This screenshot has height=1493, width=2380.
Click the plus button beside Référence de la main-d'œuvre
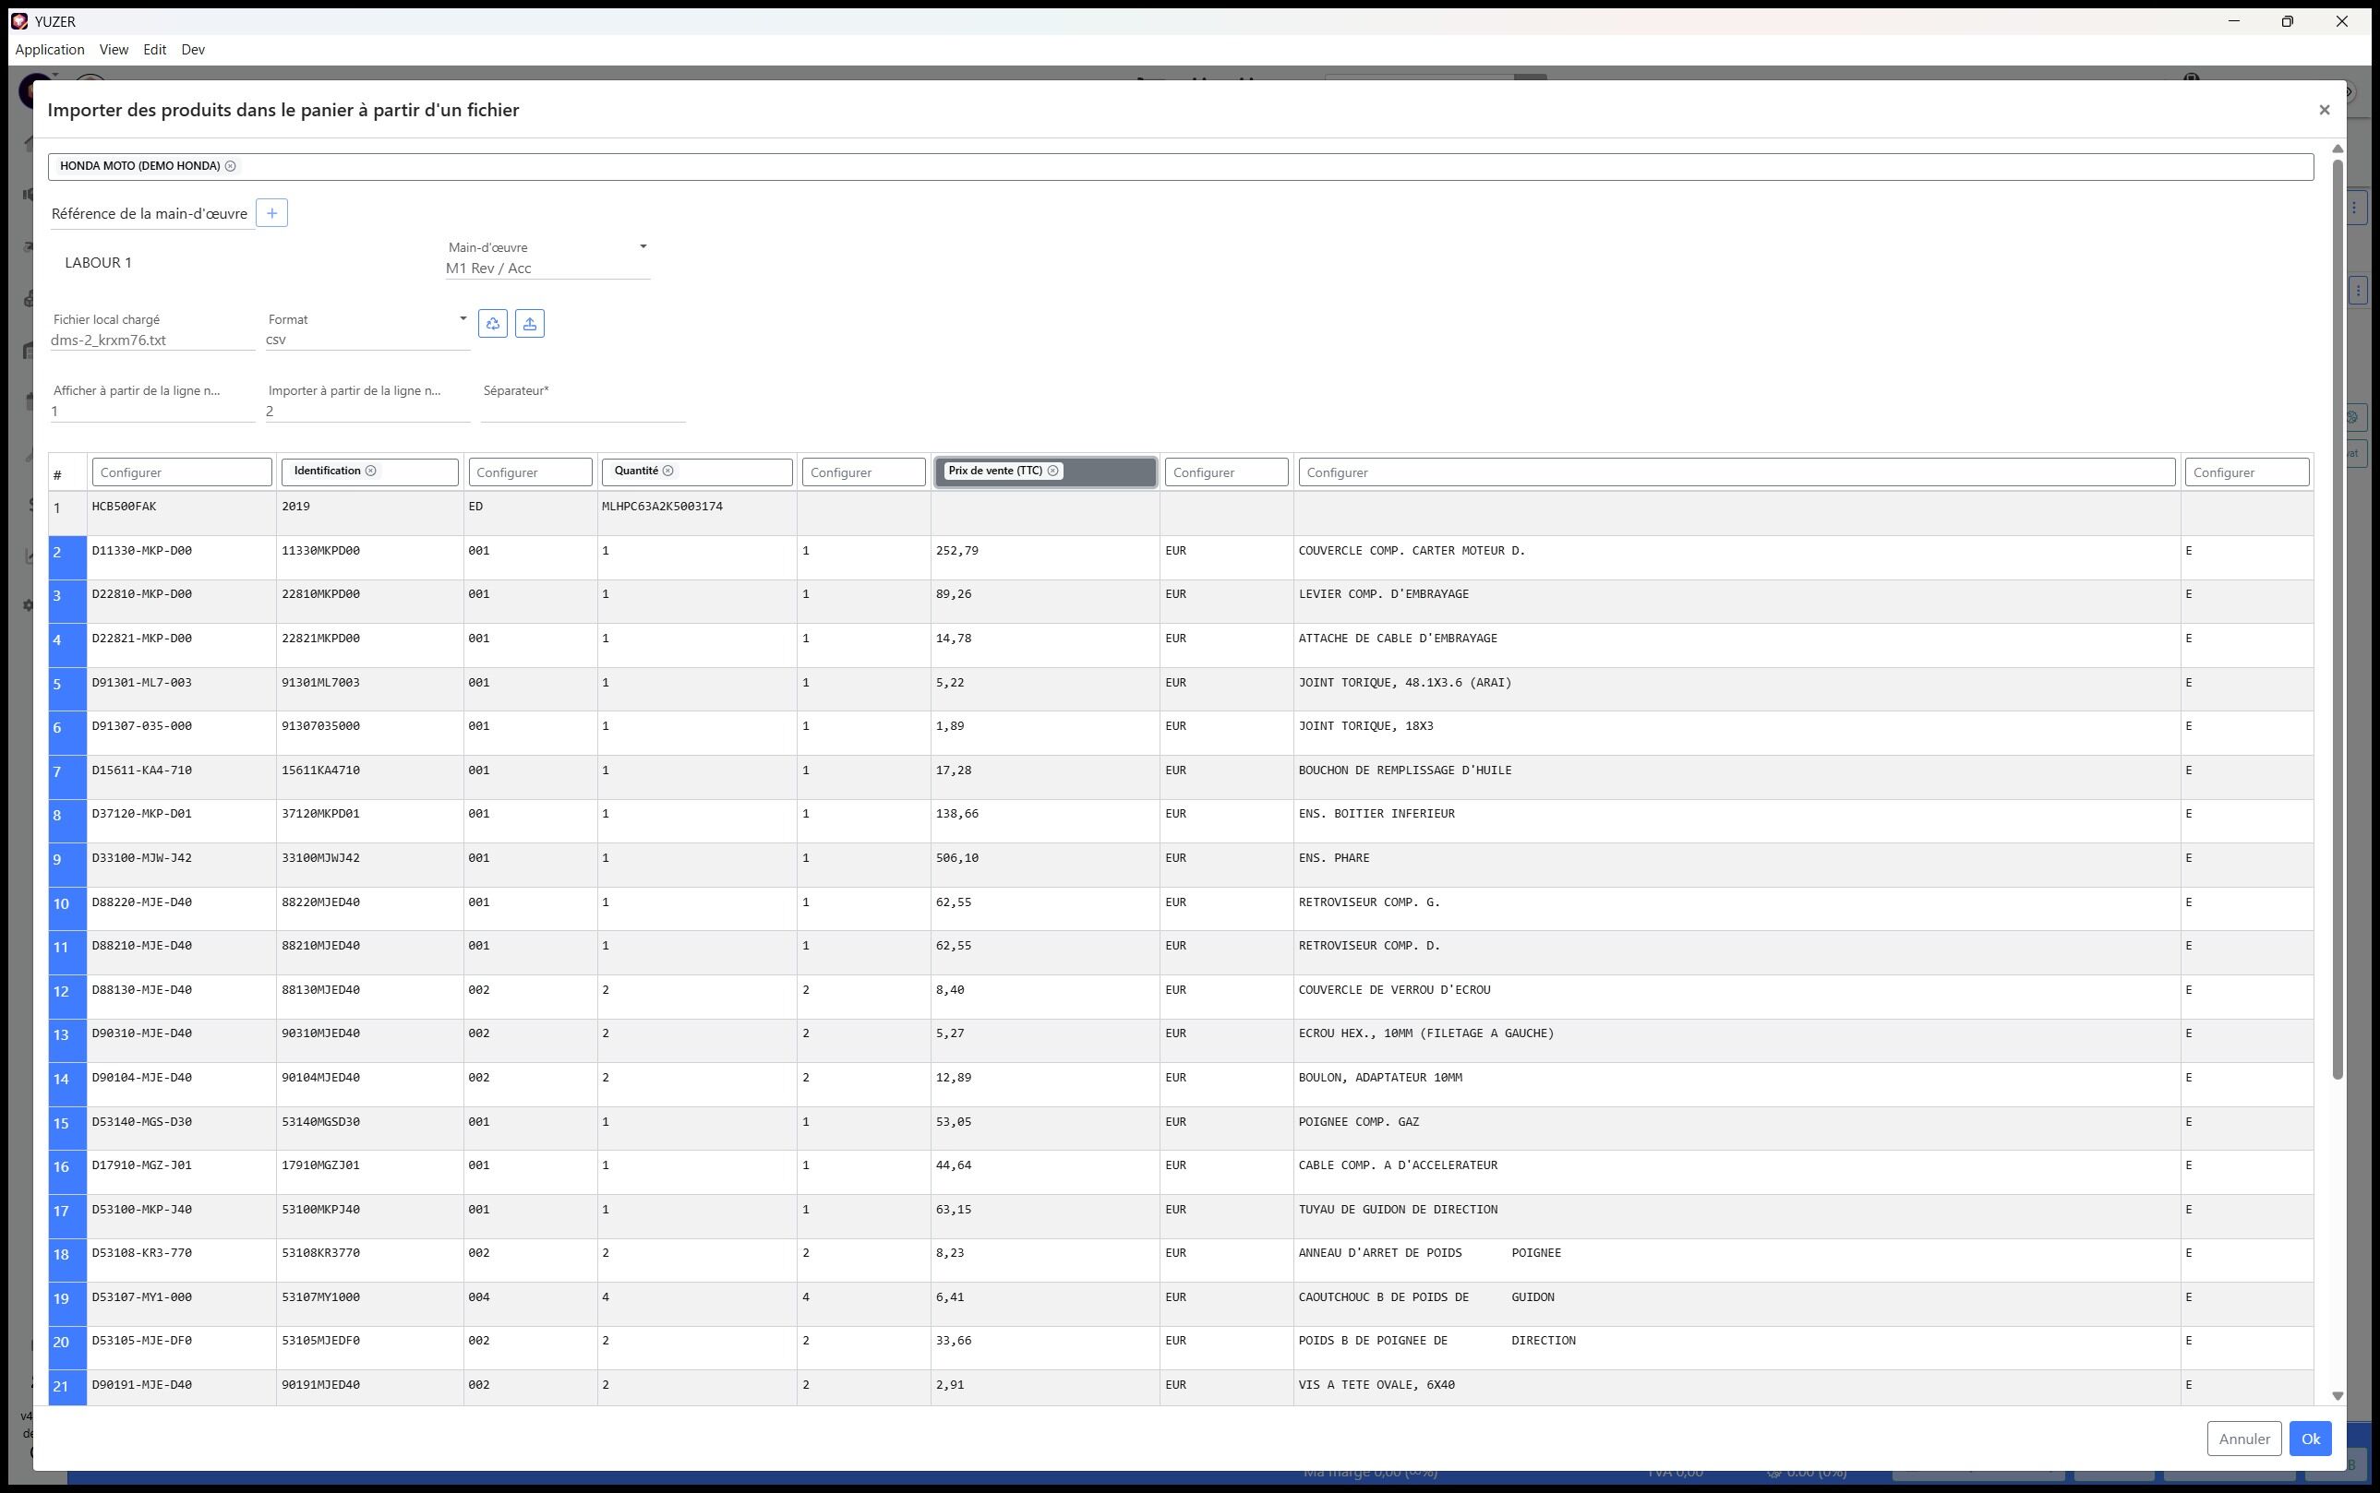271,213
